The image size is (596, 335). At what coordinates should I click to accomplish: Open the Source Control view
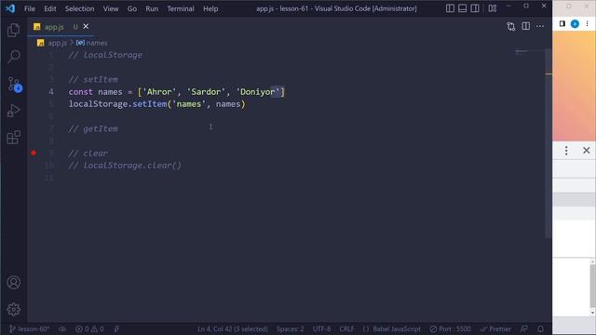click(x=15, y=85)
